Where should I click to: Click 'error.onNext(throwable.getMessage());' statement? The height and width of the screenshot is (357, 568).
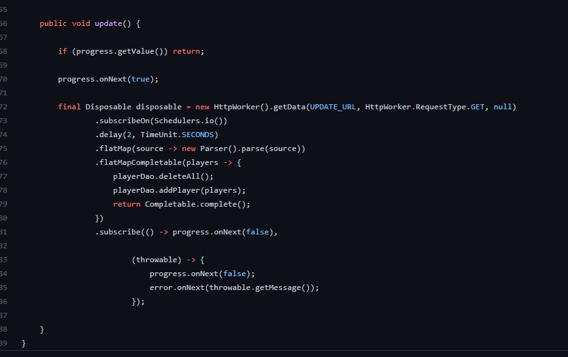pos(234,287)
